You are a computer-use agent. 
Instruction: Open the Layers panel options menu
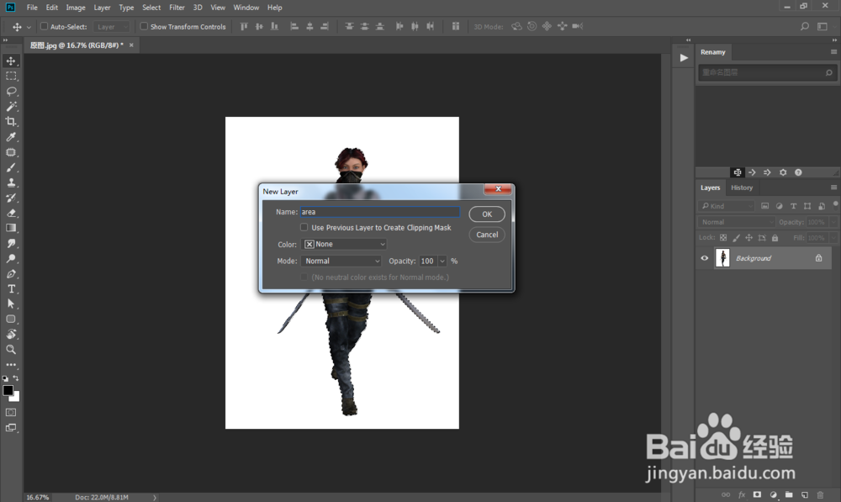[833, 188]
